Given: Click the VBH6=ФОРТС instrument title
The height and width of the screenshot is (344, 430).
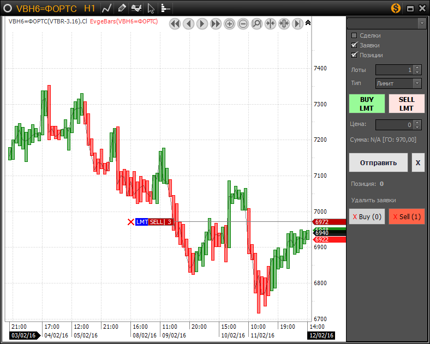Looking at the screenshot, I should (x=47, y=8).
